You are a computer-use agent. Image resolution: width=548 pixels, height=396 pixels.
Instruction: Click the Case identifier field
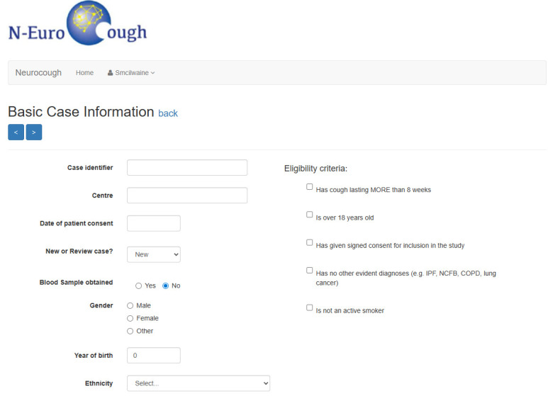tap(187, 167)
